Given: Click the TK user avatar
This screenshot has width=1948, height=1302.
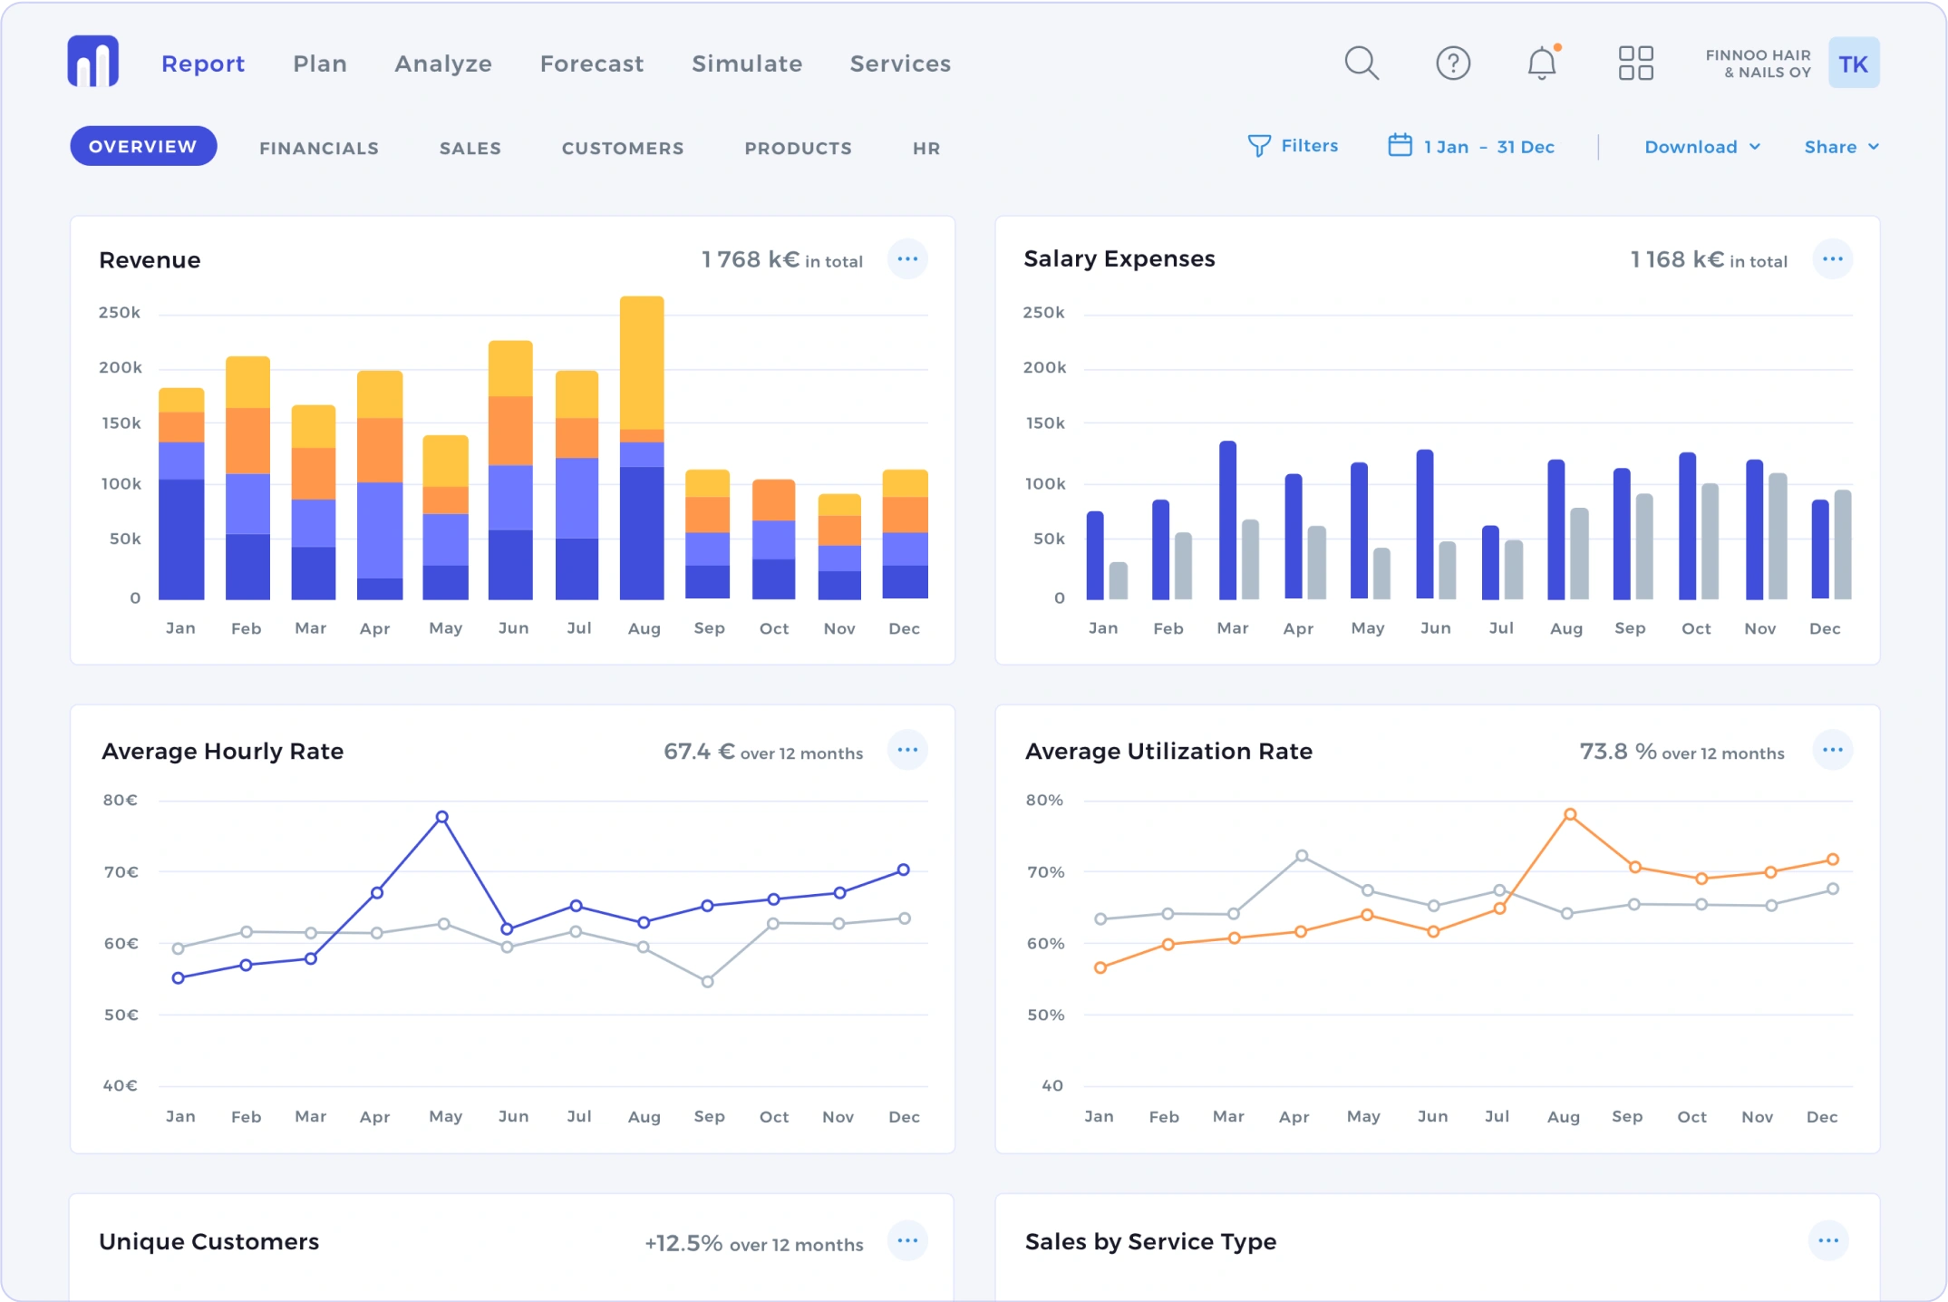Looking at the screenshot, I should [1853, 63].
